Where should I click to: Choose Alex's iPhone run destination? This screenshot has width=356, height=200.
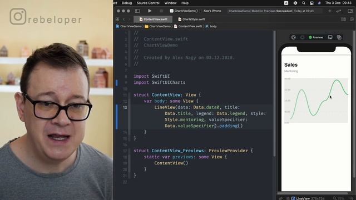[x=212, y=11]
